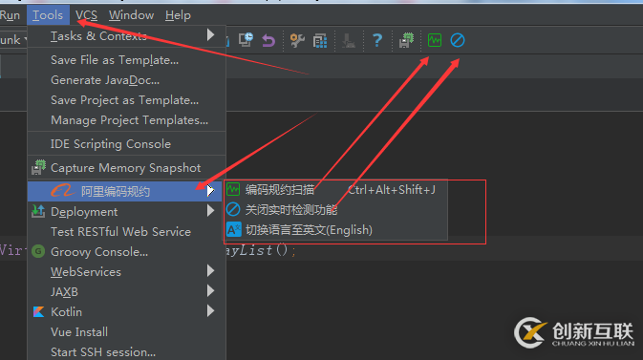Click 切换语言至英文(English) in the submenu
The height and width of the screenshot is (360, 643).
click(x=309, y=230)
